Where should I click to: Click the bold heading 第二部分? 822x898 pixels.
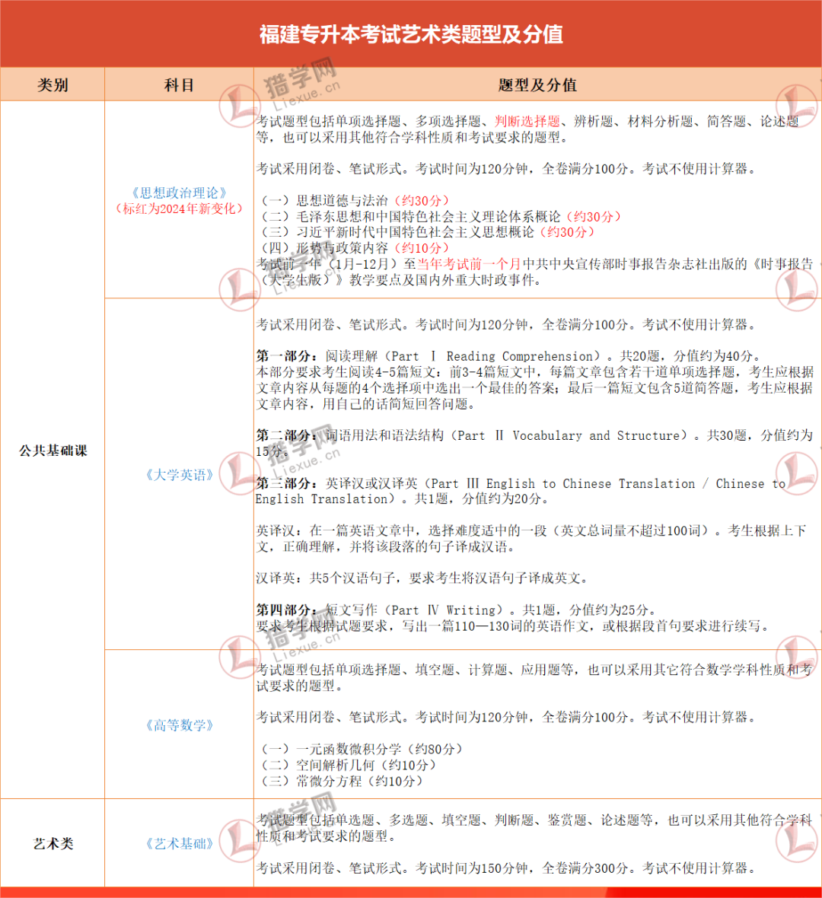click(x=286, y=435)
